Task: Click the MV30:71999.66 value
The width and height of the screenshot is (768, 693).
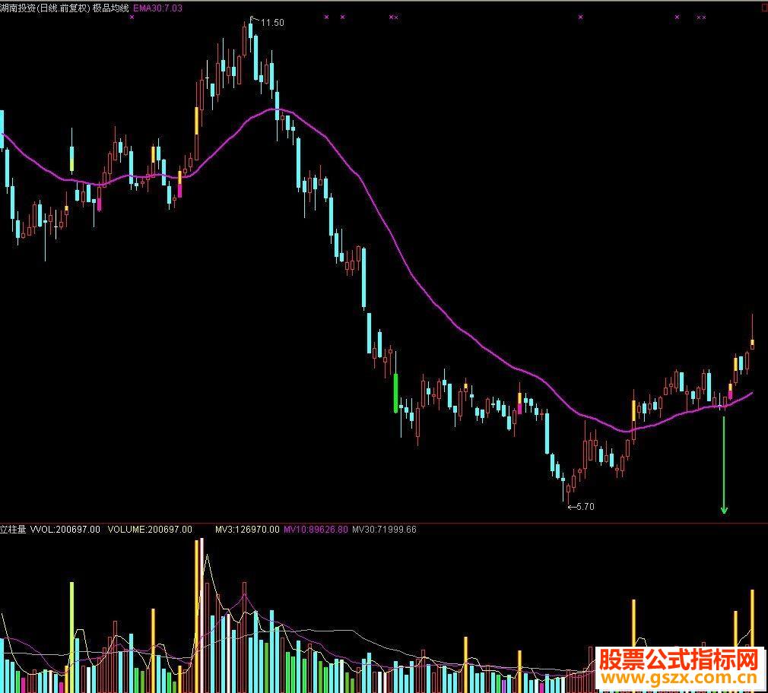Action: (x=385, y=529)
